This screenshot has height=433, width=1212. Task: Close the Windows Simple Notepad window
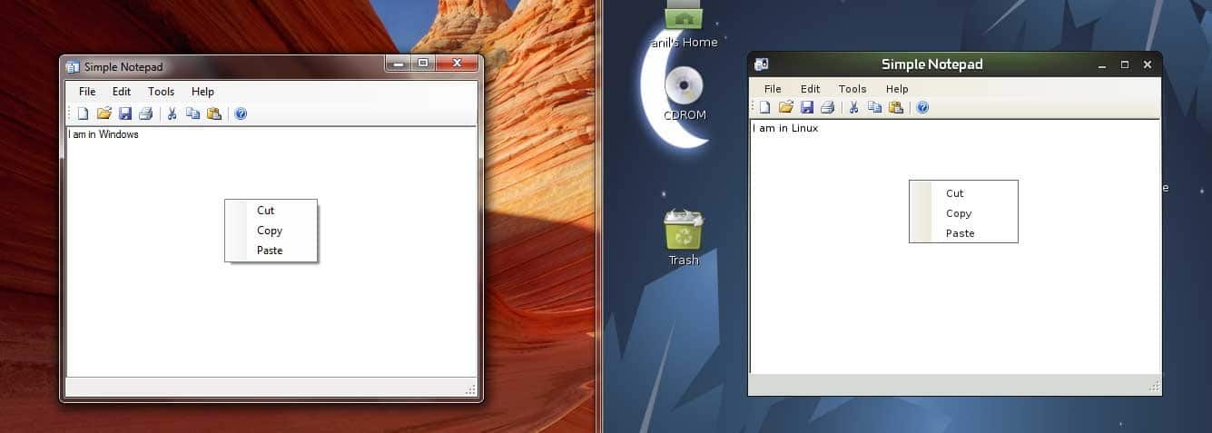pyautogui.click(x=457, y=64)
